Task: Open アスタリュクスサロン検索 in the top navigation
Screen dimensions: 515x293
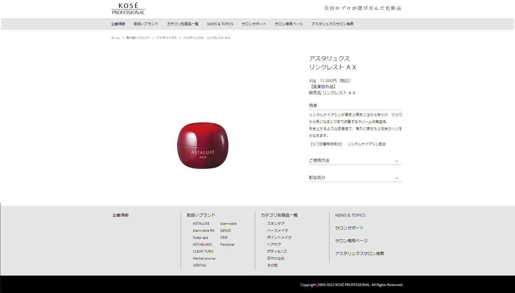Action: coord(332,24)
